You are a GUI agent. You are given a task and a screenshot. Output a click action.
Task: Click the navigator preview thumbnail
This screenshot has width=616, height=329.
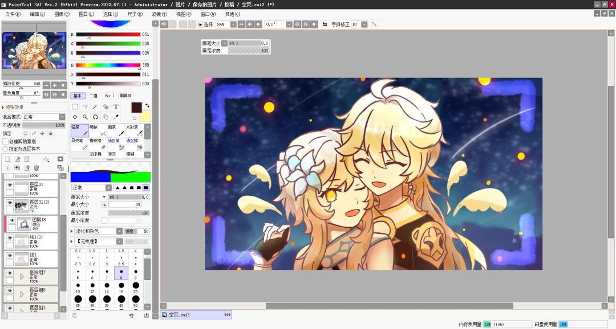34,50
